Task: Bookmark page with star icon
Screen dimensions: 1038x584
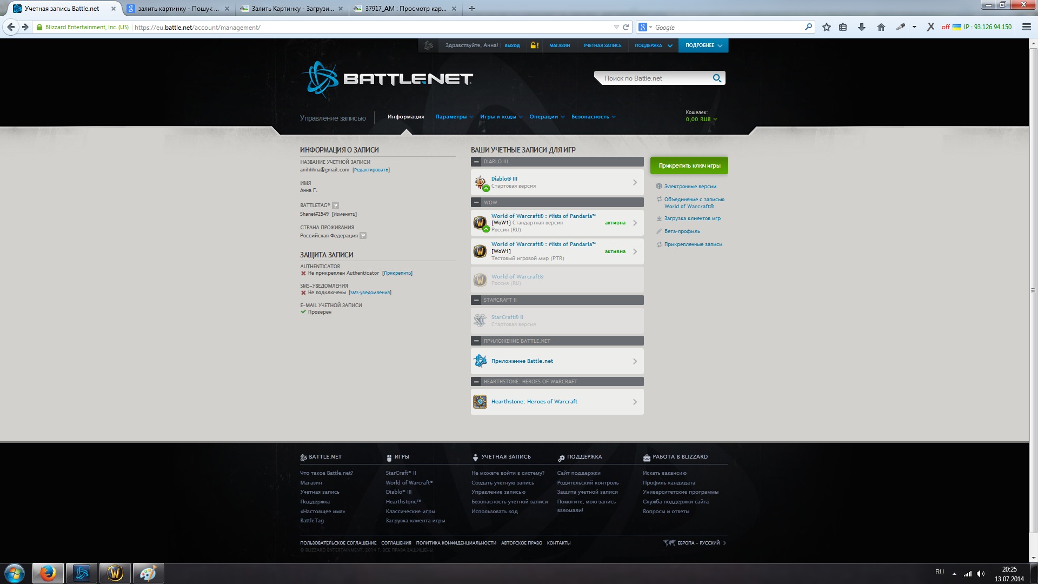Action: [x=827, y=27]
